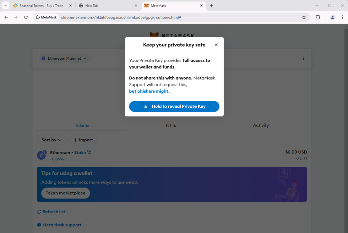Switch to the Activity tab
This screenshot has width=348, height=233.
click(261, 125)
